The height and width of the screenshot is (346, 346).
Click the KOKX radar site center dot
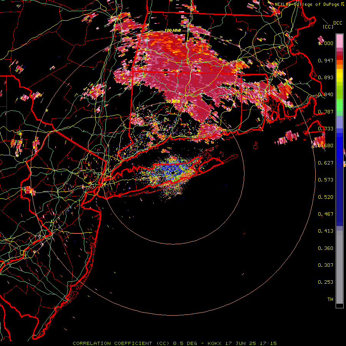pos(173,173)
